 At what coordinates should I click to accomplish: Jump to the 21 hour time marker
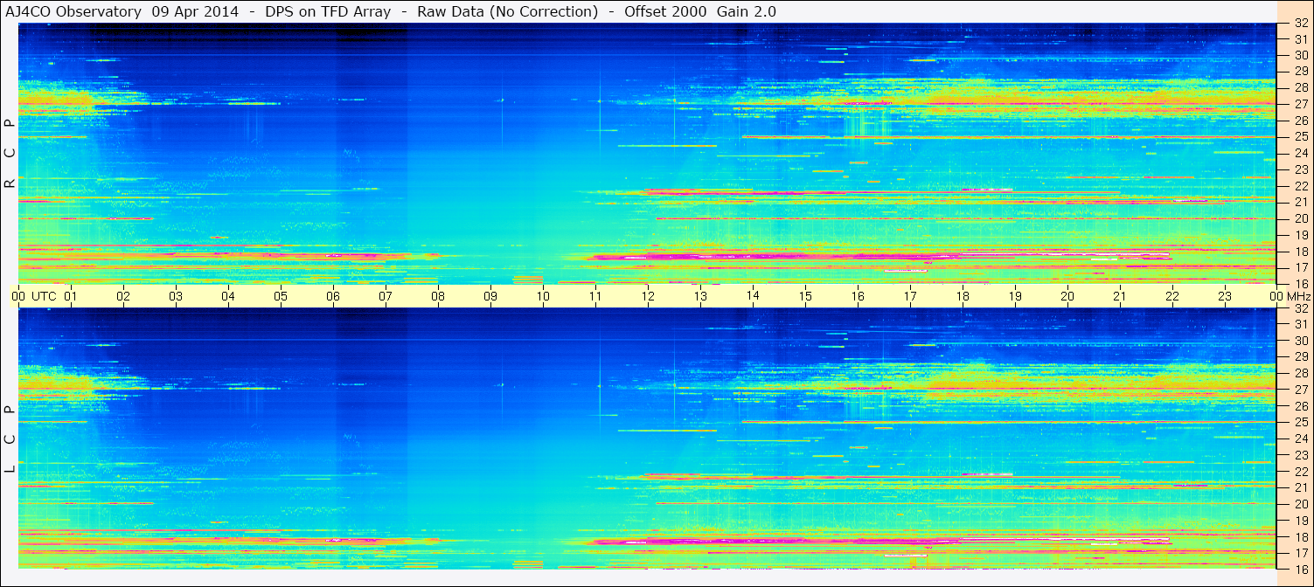click(x=1119, y=296)
